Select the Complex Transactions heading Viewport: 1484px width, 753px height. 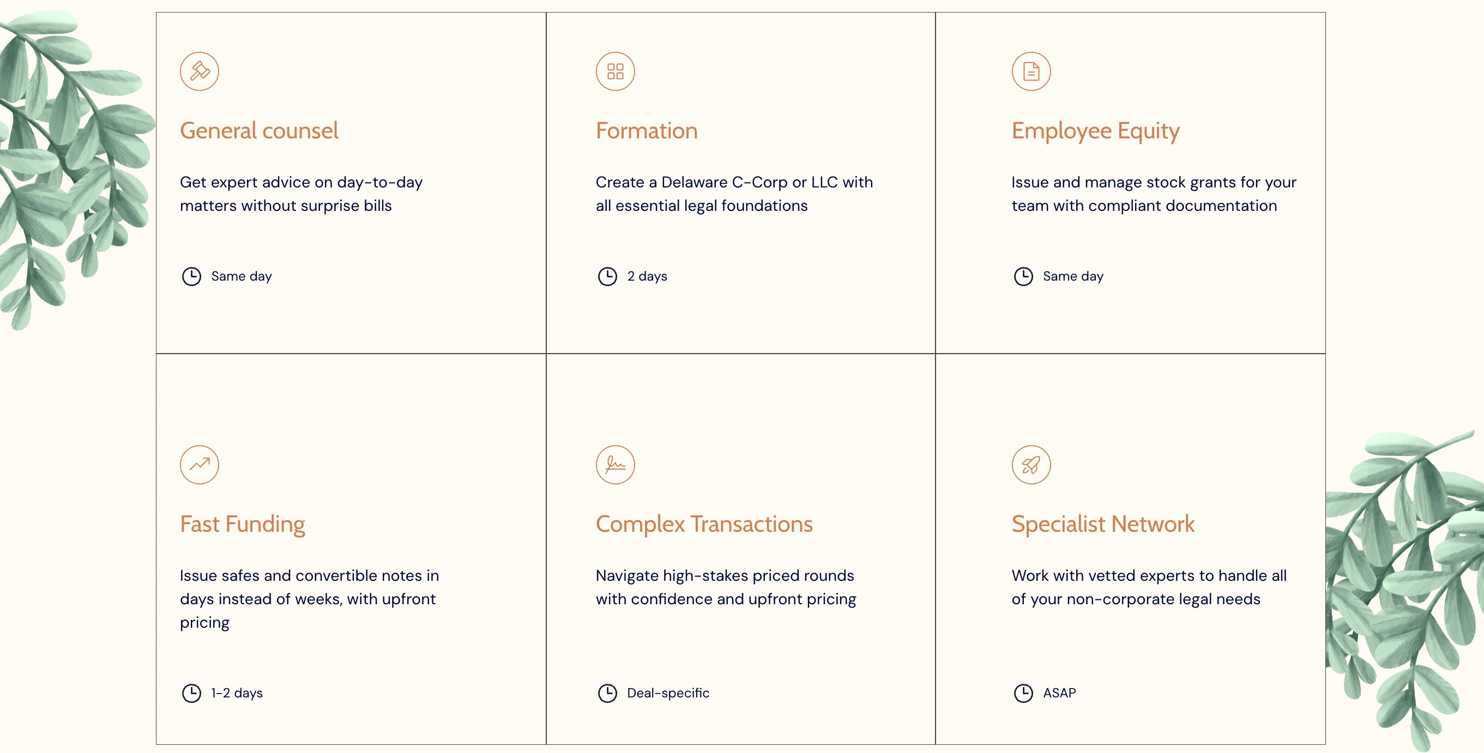pos(704,524)
